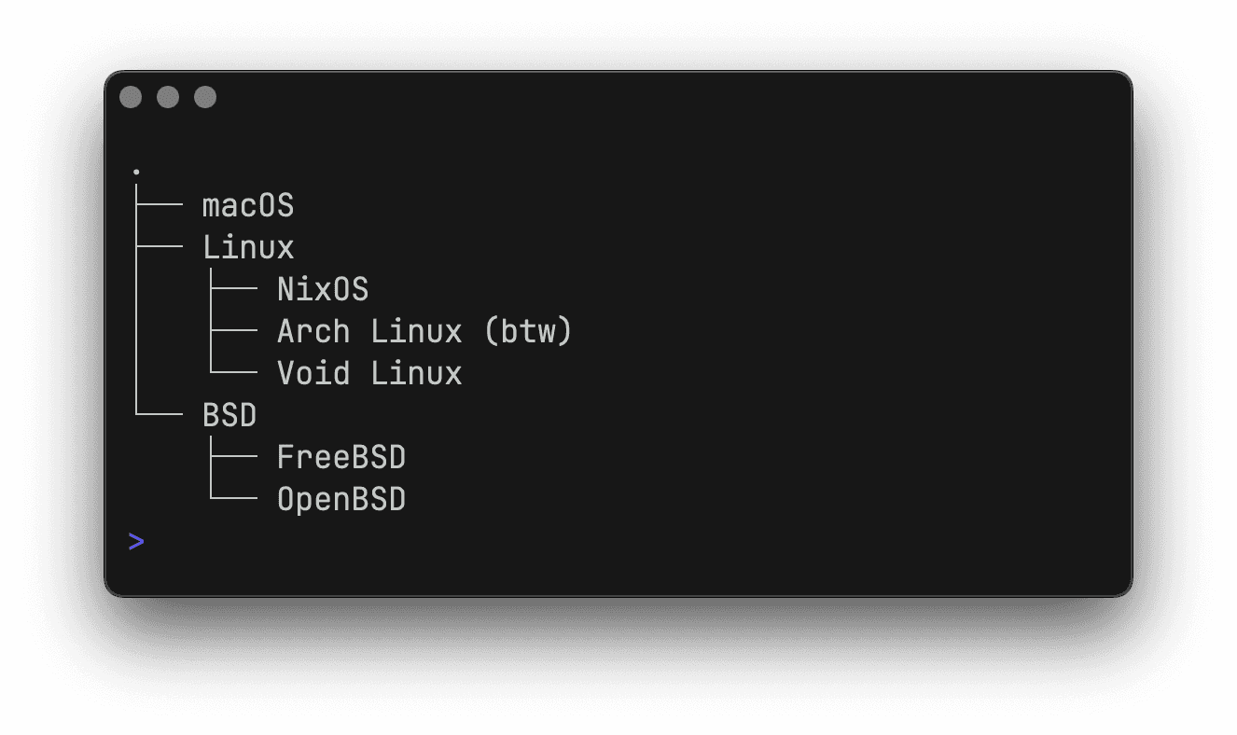The image size is (1237, 735).
Task: Click the Arch Linux (btw) entry
Action: (424, 331)
